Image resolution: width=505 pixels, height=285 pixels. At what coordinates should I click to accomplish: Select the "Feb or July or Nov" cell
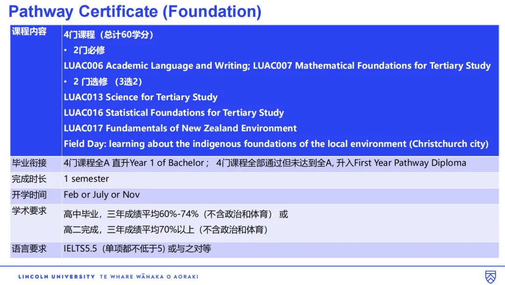101,195
